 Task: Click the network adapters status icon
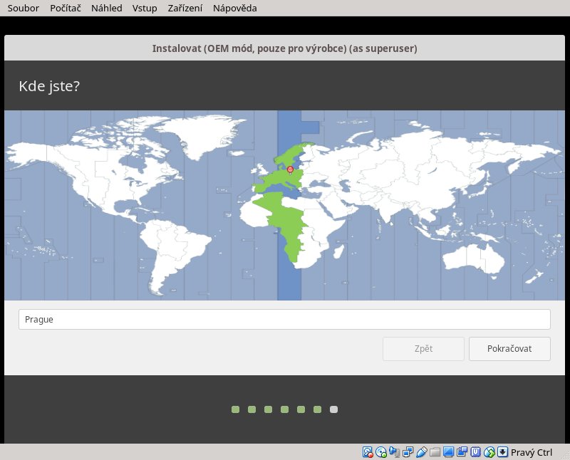(x=408, y=452)
